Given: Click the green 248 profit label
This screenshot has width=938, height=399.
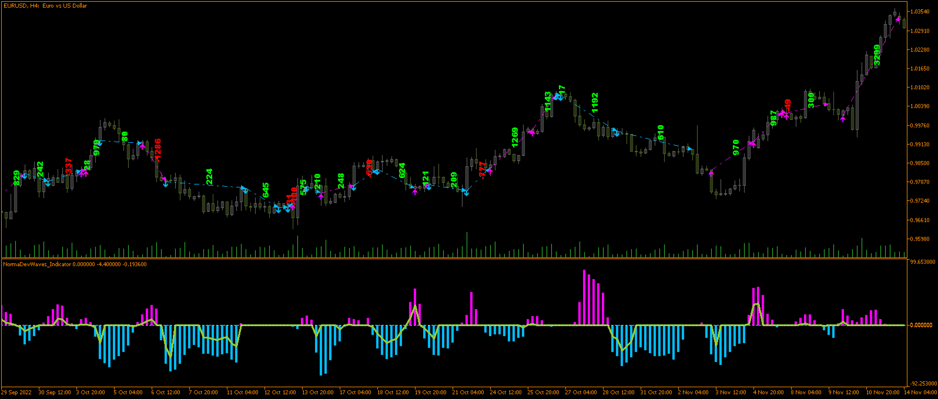Looking at the screenshot, I should coord(341,181).
